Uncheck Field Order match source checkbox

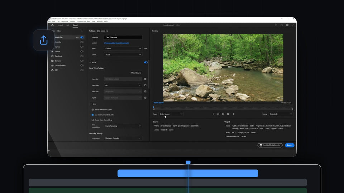point(145,91)
